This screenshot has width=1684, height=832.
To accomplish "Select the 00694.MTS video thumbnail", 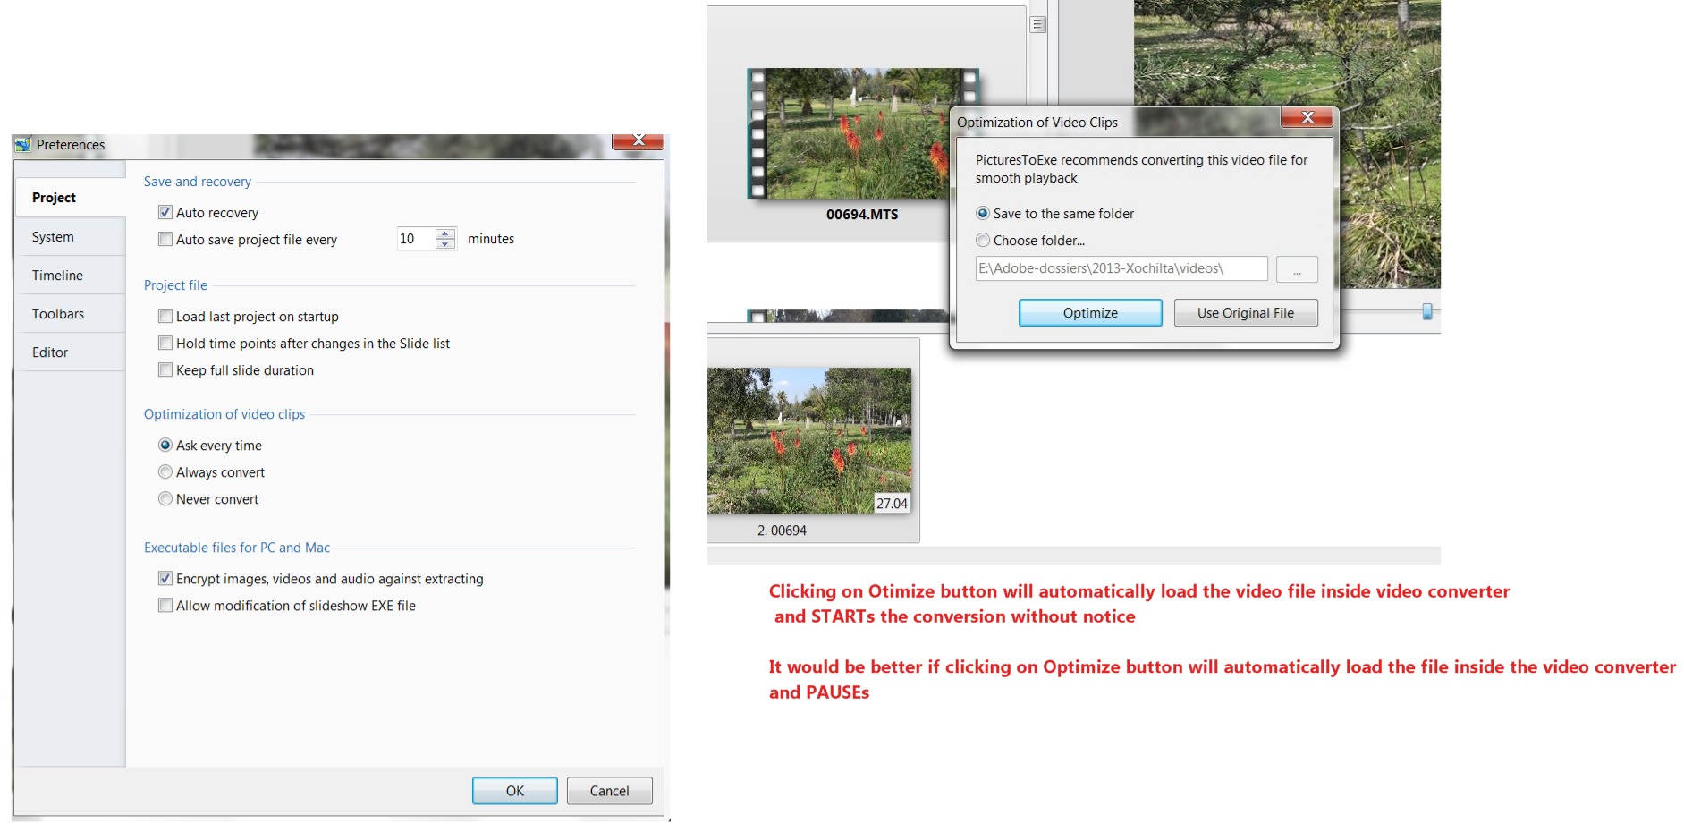I will click(x=862, y=134).
